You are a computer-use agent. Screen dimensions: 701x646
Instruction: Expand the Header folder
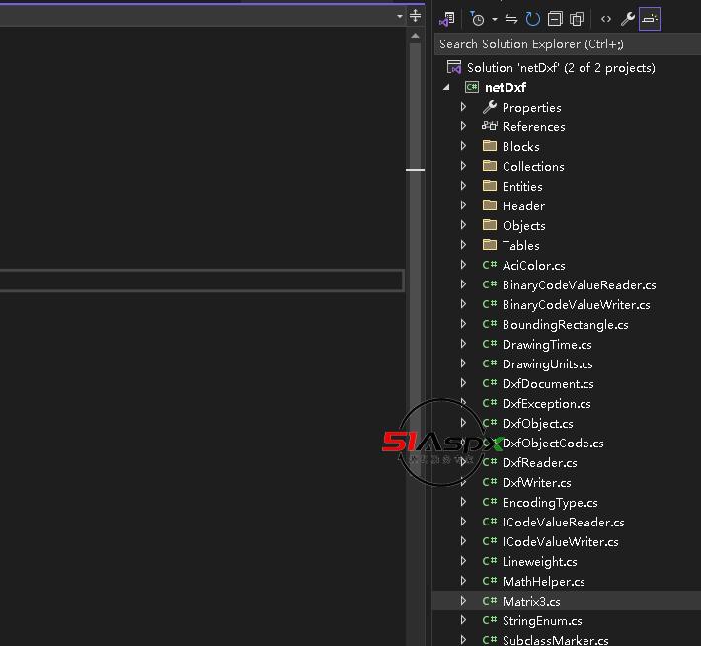pyautogui.click(x=464, y=205)
